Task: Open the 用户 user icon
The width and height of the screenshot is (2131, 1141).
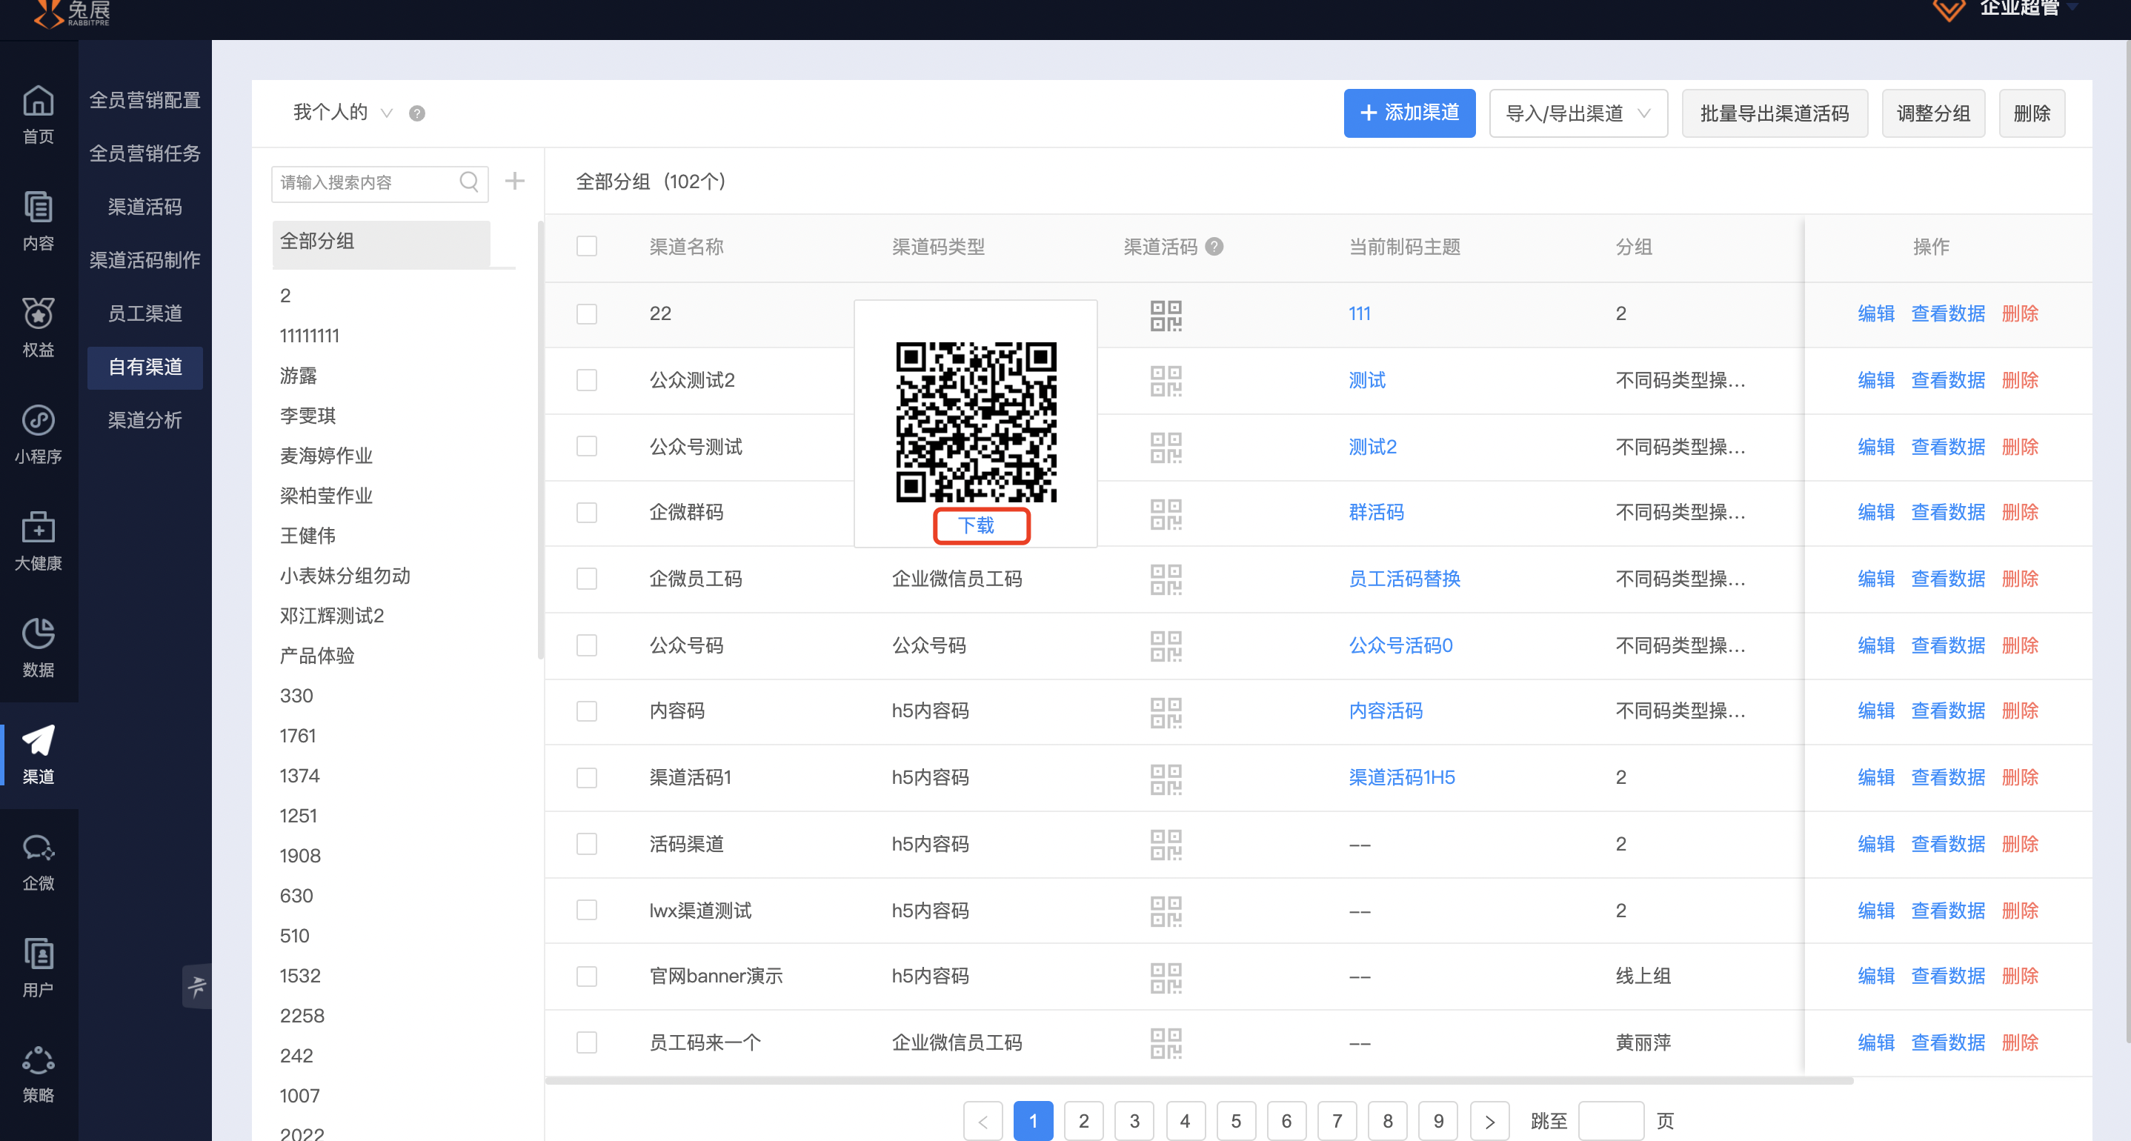Action: pyautogui.click(x=38, y=954)
